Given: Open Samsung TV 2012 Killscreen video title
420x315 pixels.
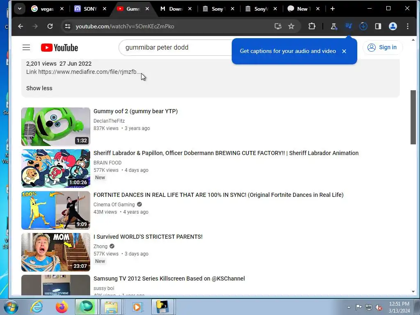Looking at the screenshot, I should click(x=169, y=278).
